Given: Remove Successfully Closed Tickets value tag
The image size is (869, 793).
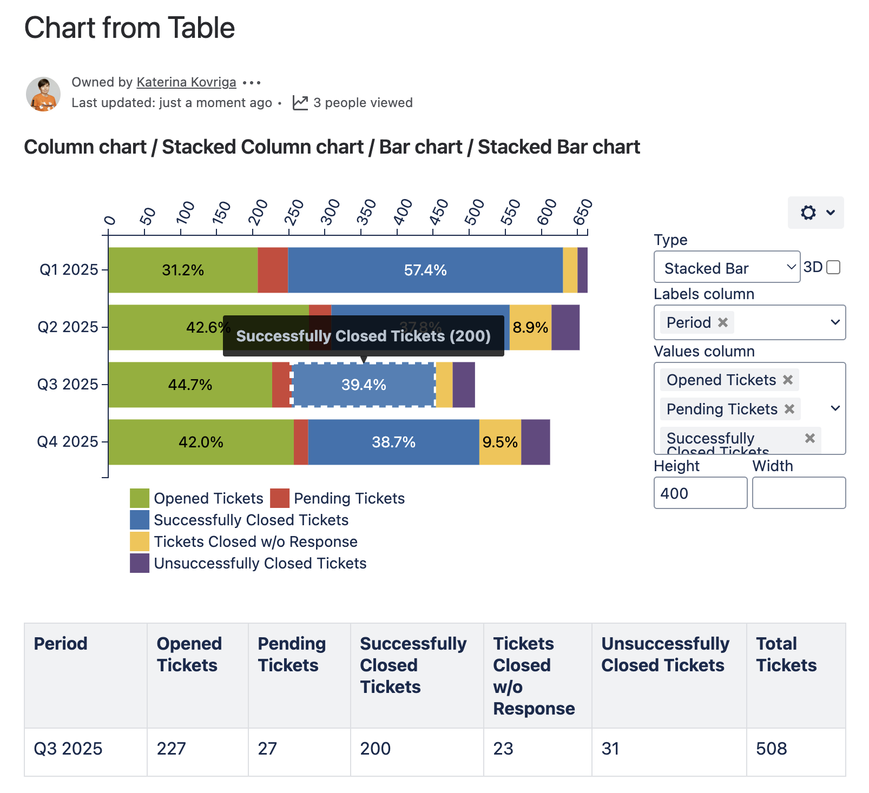Looking at the screenshot, I should (809, 438).
